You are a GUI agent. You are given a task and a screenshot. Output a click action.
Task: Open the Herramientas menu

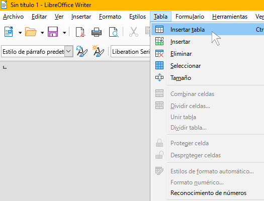[230, 17]
